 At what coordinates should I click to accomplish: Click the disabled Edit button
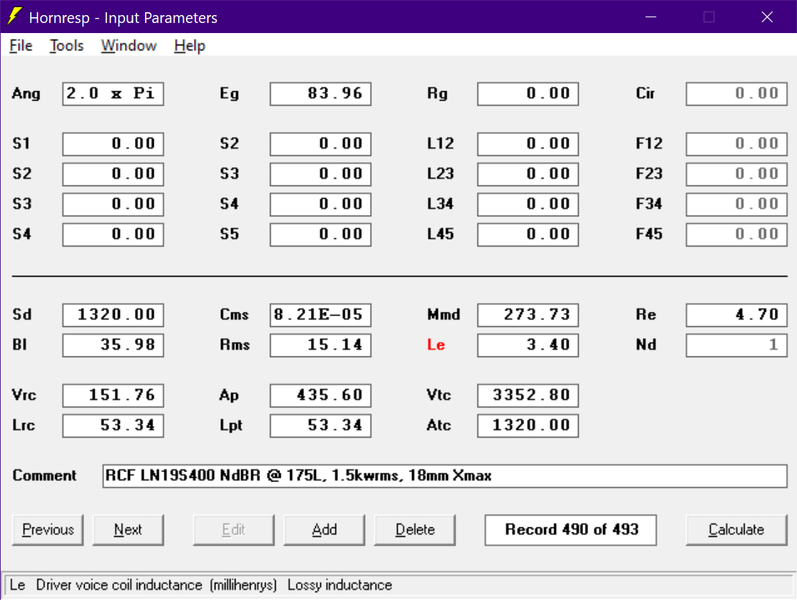[x=234, y=530]
